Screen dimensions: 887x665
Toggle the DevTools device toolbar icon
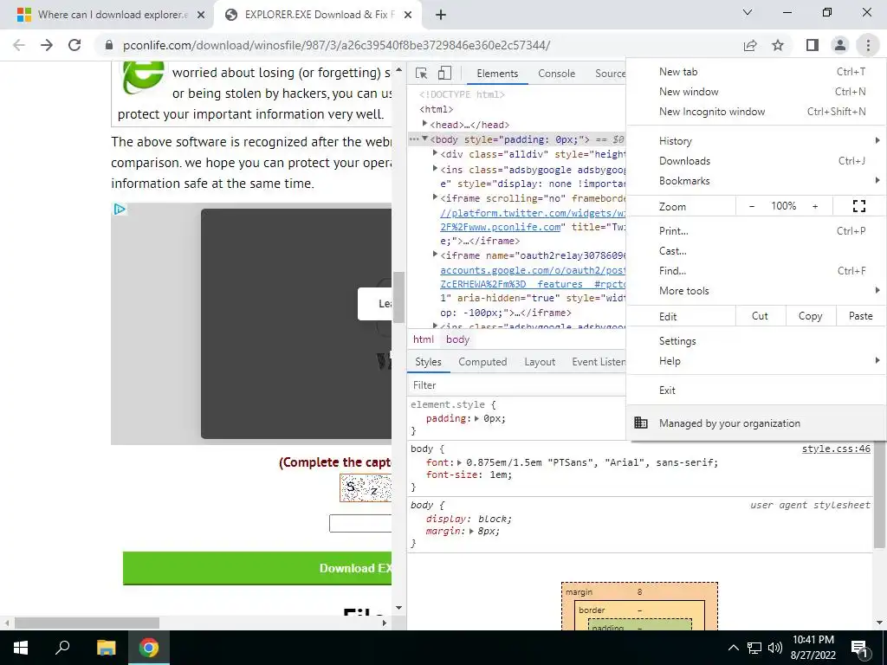tap(444, 73)
